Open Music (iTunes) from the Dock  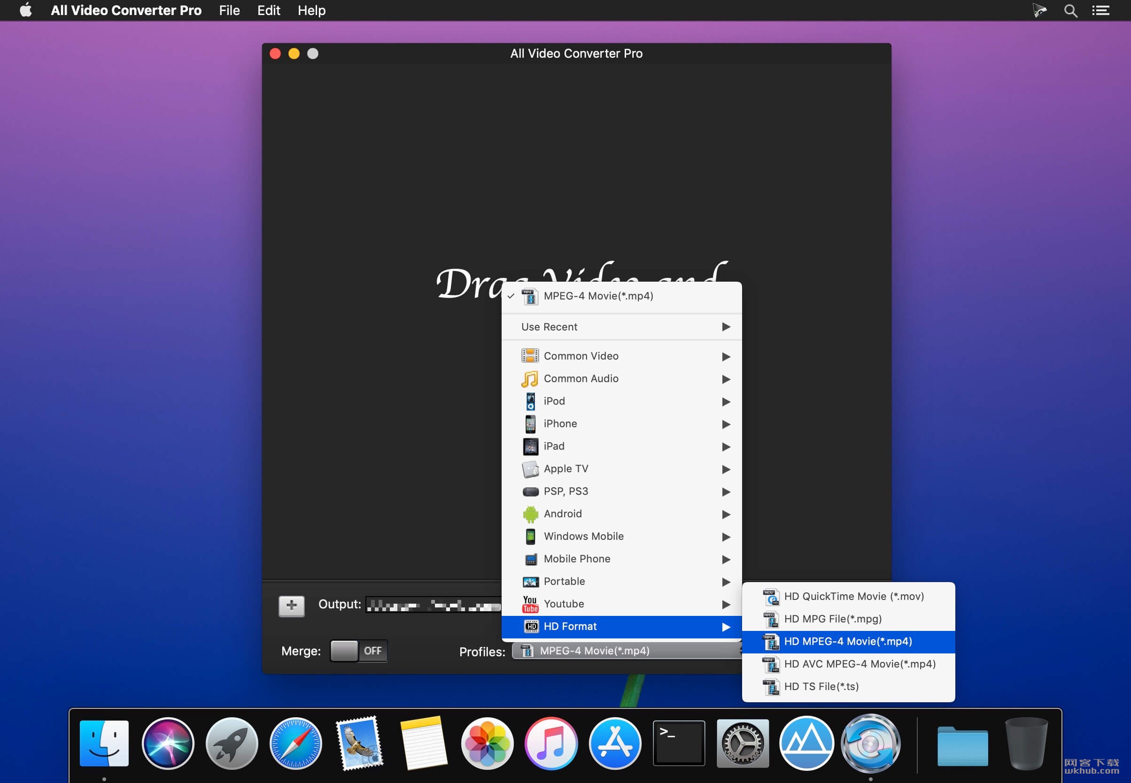[551, 743]
